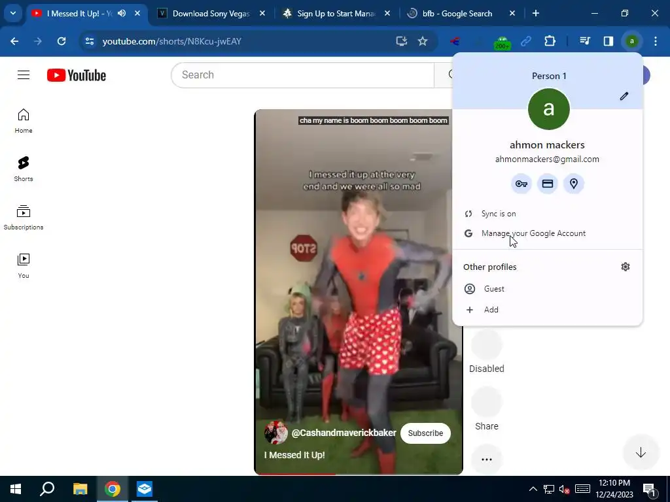Open a new tab
The height and width of the screenshot is (502, 670).
click(x=536, y=13)
